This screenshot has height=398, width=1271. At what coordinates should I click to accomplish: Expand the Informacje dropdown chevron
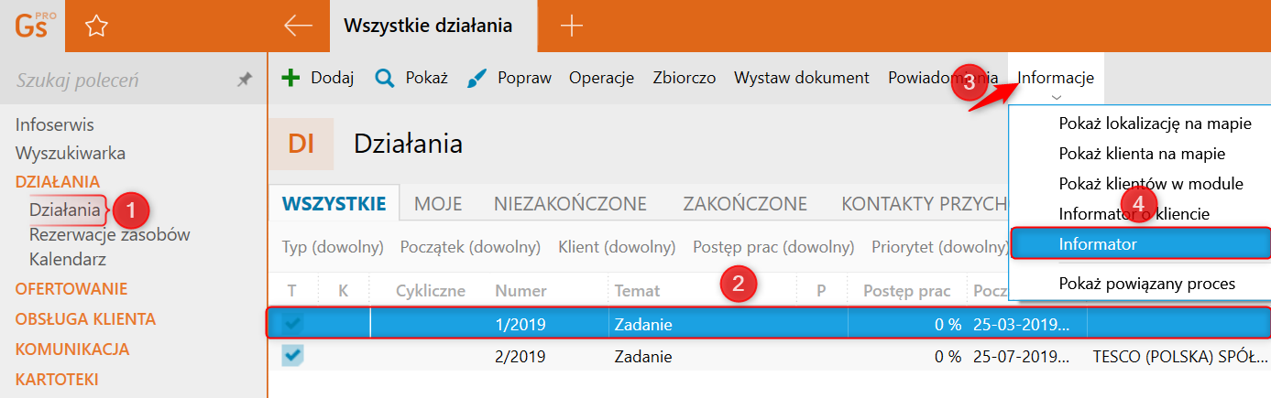(1057, 97)
